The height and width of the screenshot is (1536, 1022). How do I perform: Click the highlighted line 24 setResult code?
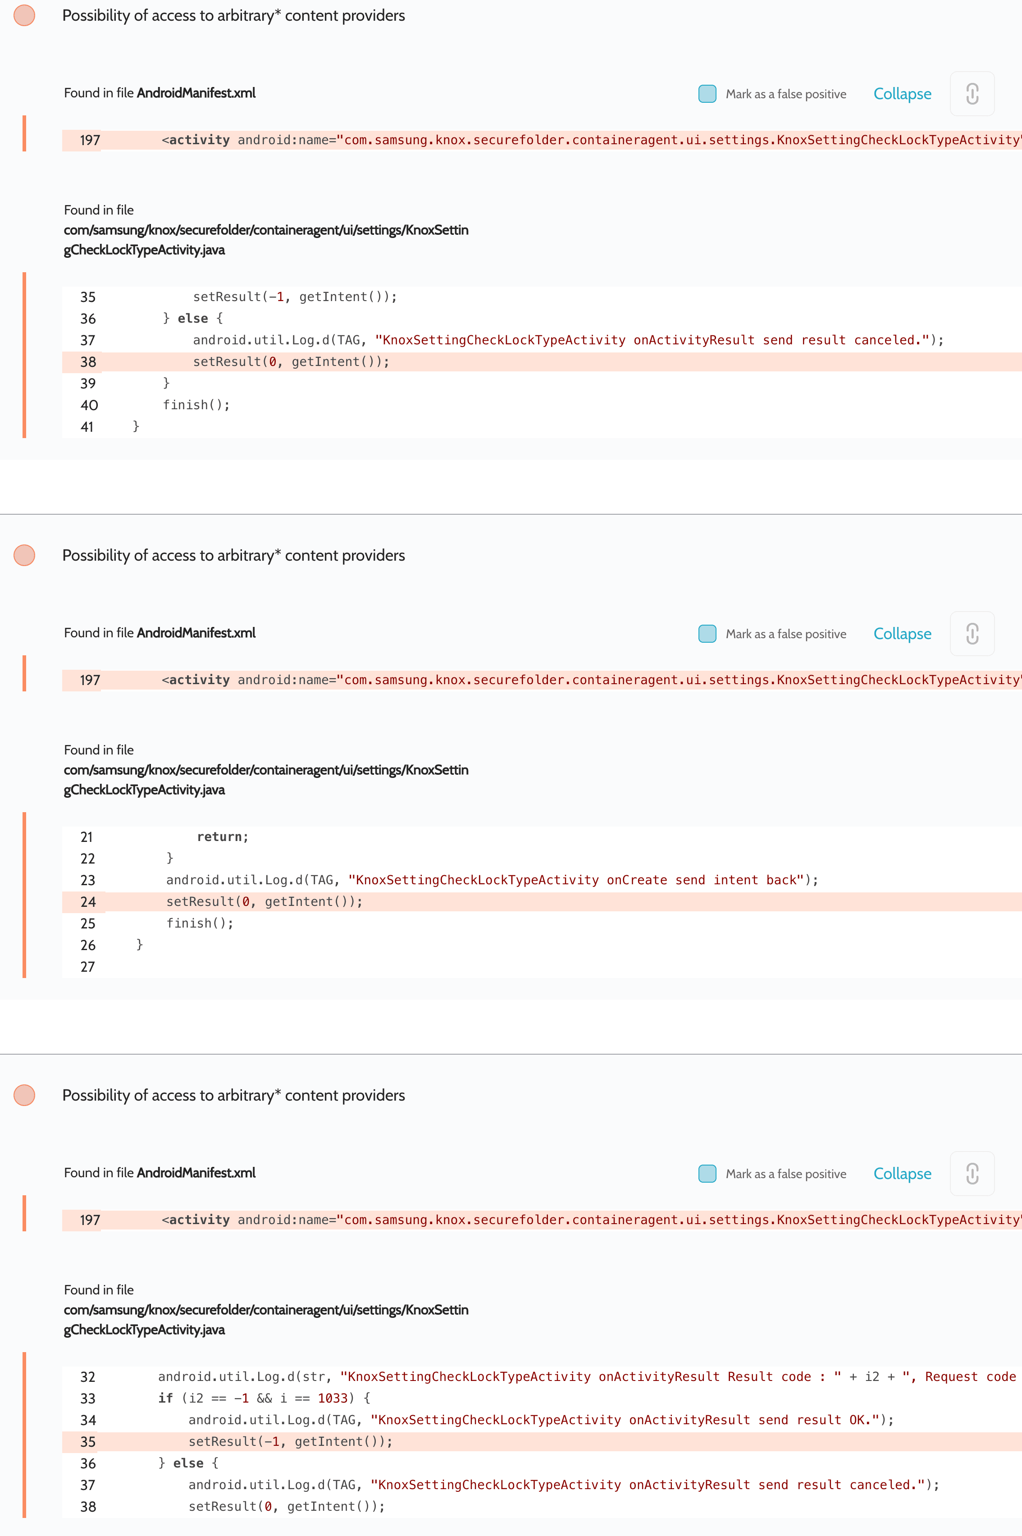coord(264,902)
